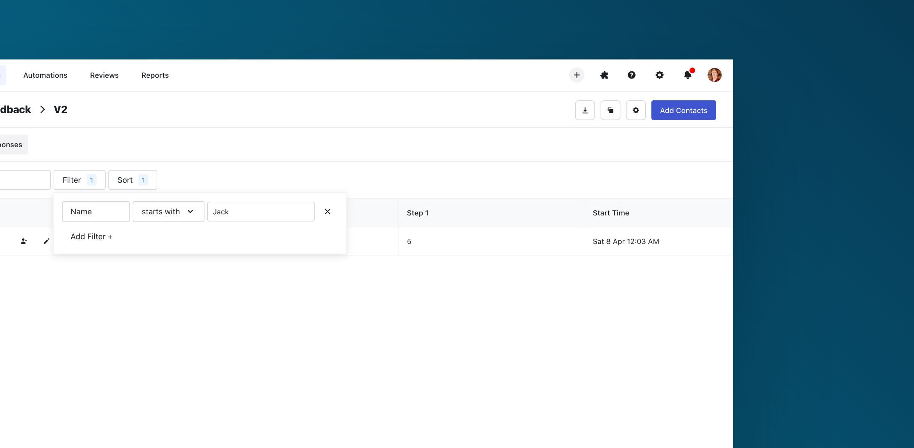Image resolution: width=914 pixels, height=448 pixels.
Task: Expand the 'starts with' condition dropdown
Action: [168, 212]
